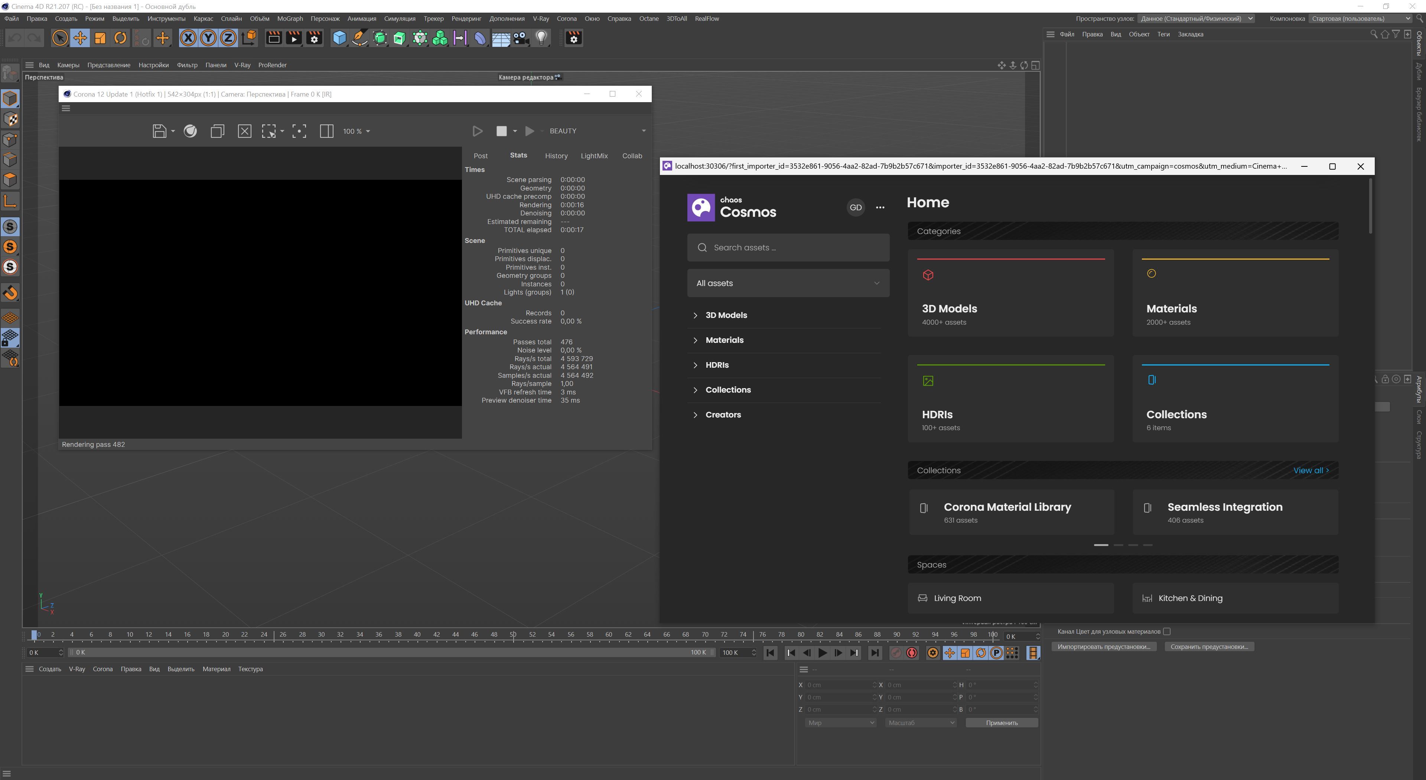Click timeline frame marker 50
This screenshot has width=1426, height=780.
click(x=513, y=636)
